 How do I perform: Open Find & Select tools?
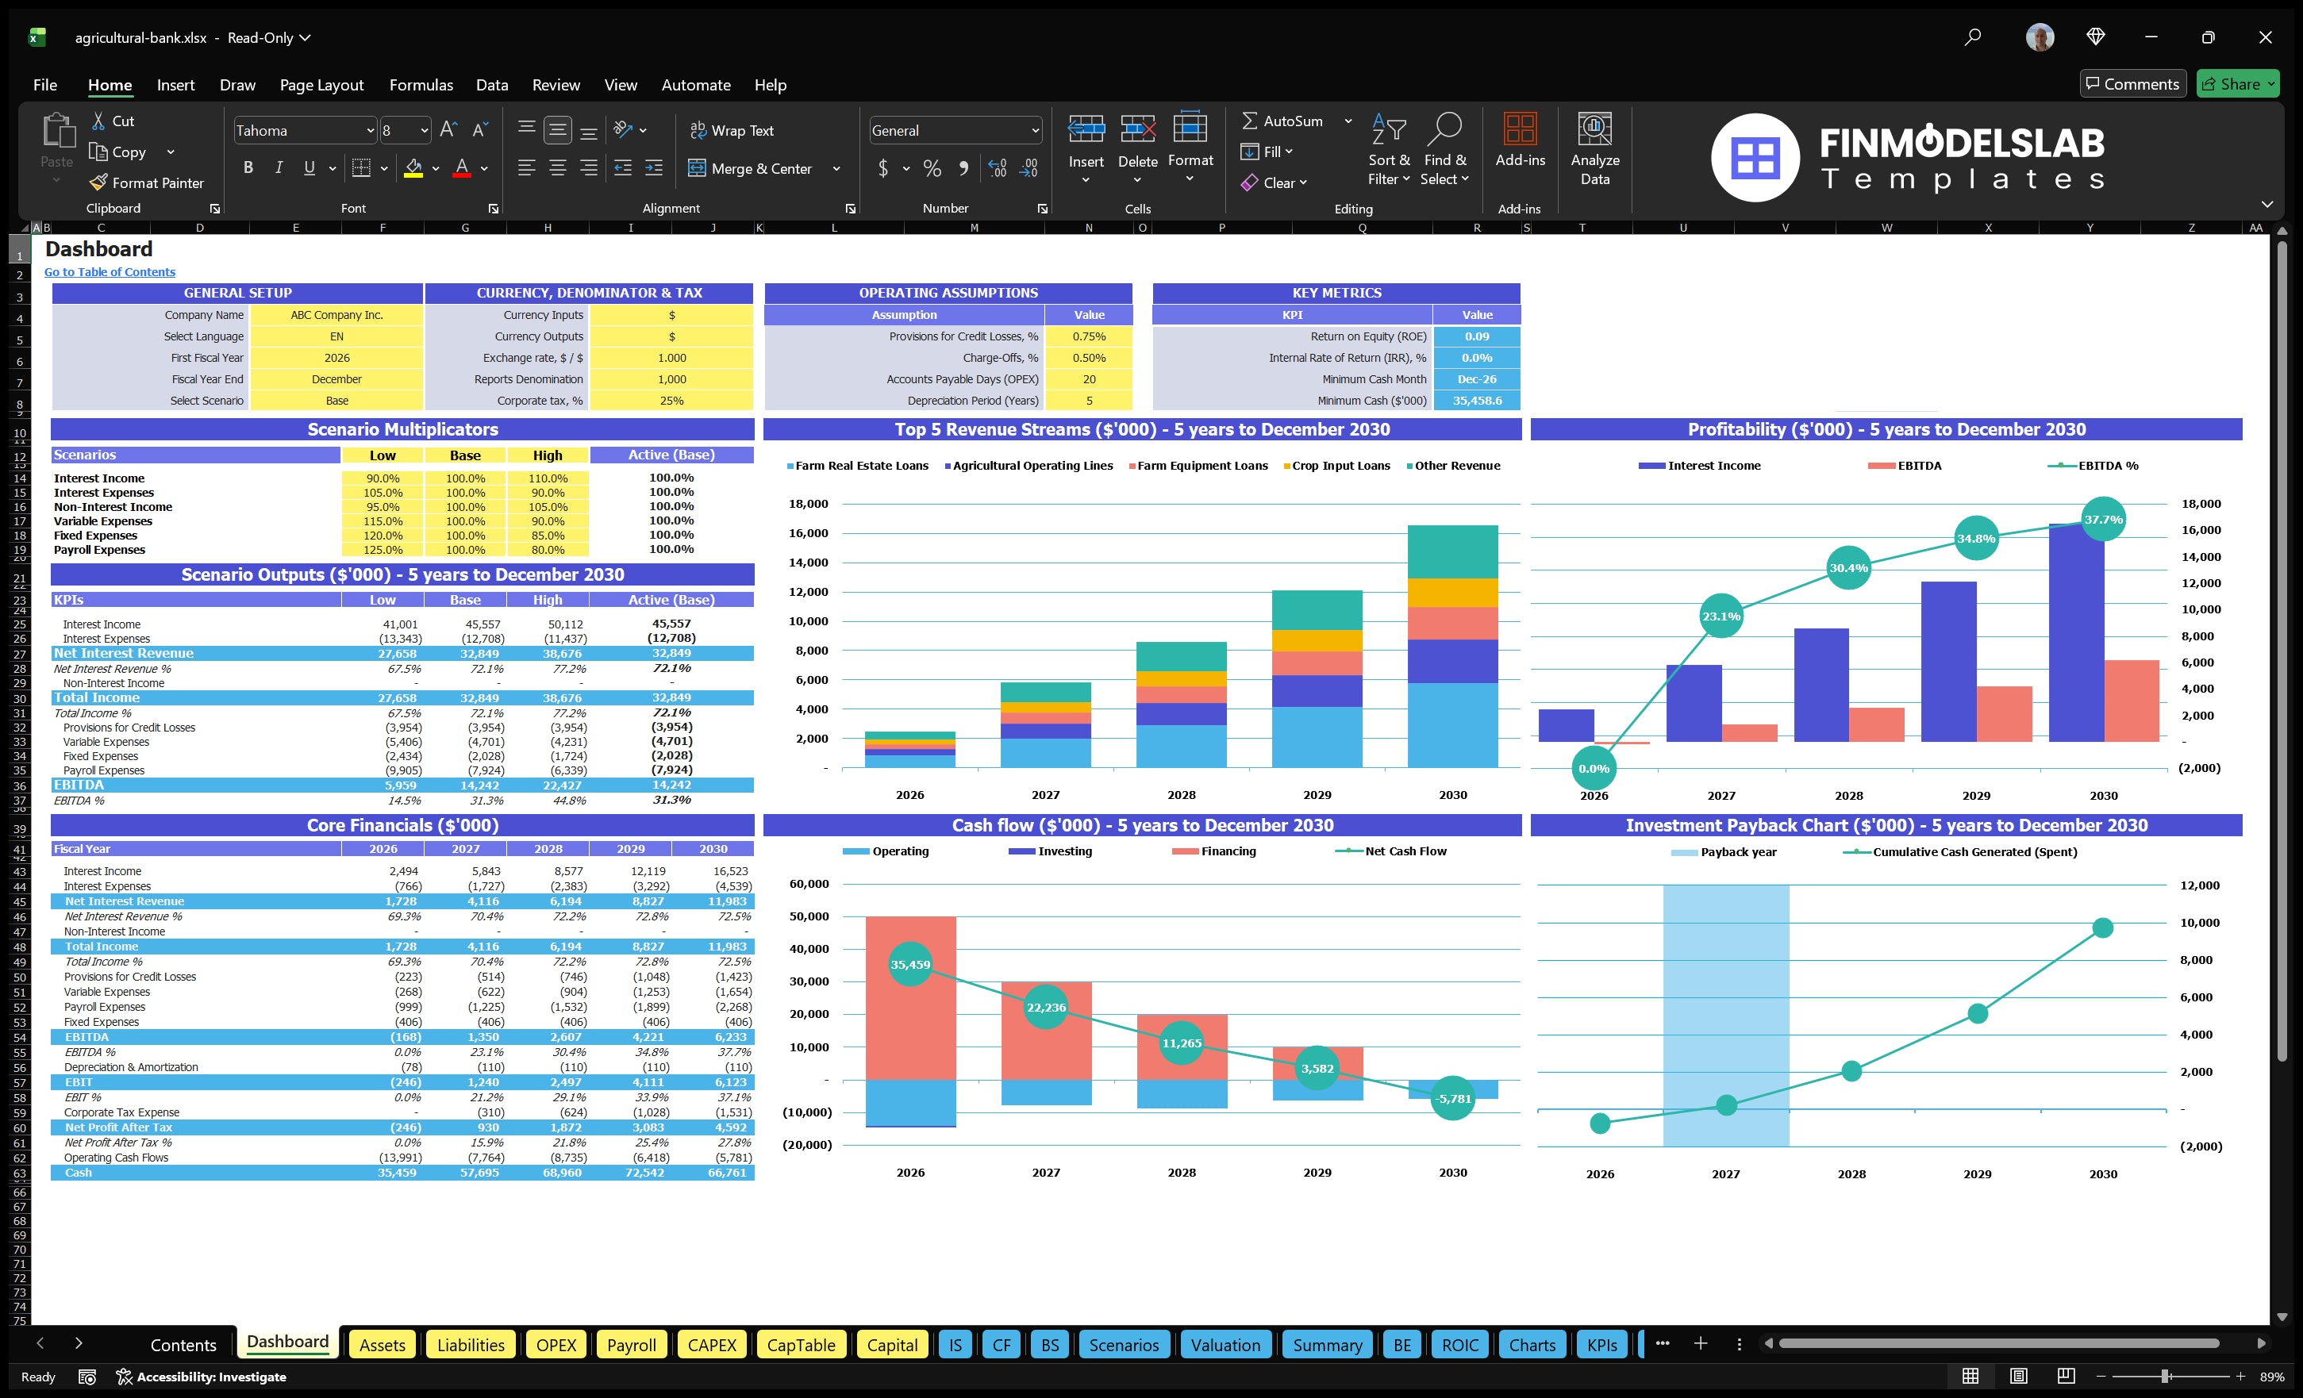pyautogui.click(x=1445, y=149)
